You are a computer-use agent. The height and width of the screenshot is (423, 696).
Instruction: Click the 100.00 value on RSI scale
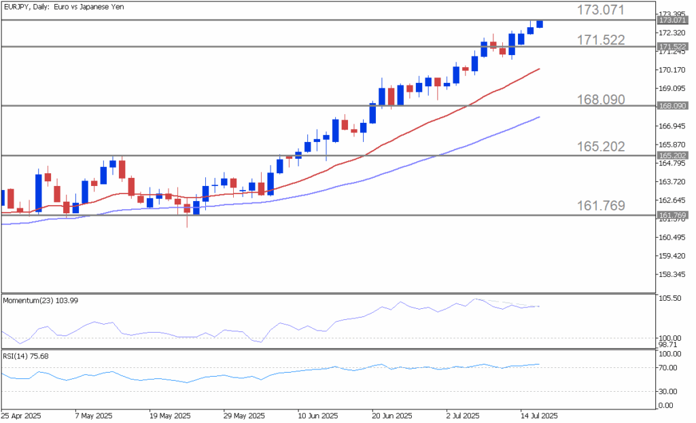pos(669,354)
